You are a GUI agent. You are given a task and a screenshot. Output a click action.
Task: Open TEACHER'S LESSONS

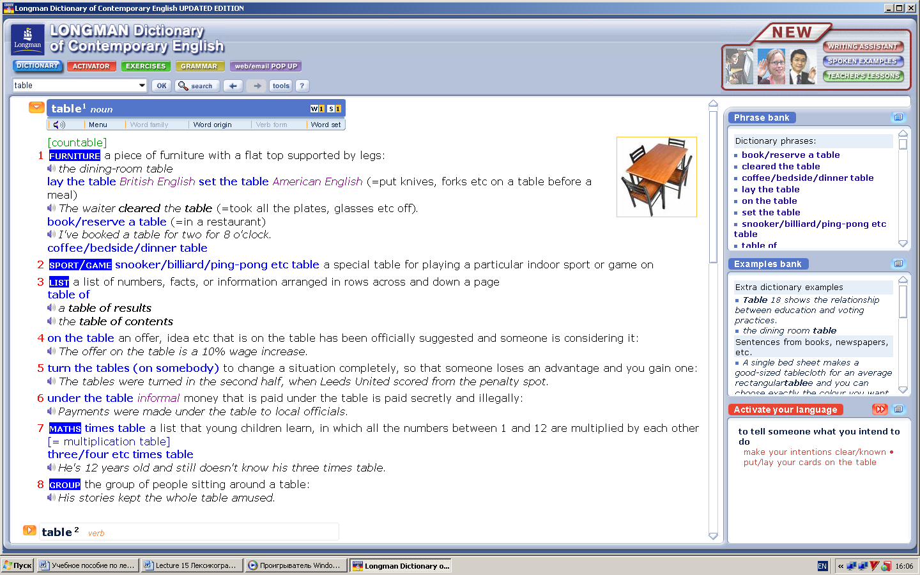click(x=863, y=76)
